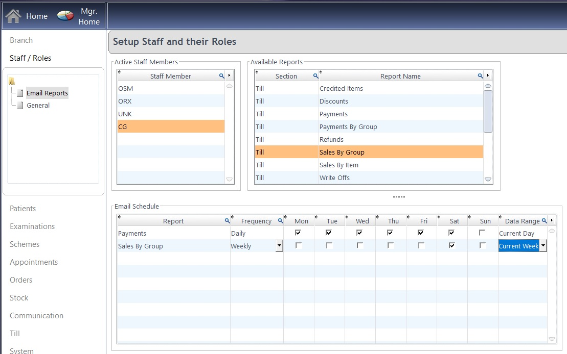Sort by Data Range column header
The height and width of the screenshot is (354, 567).
pos(522,221)
